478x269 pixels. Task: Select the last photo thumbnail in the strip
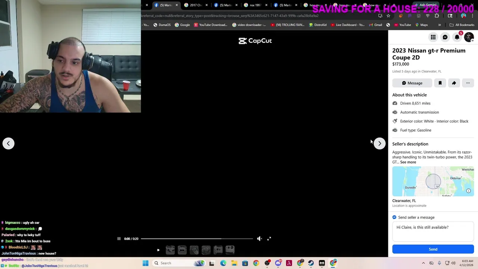coord(230,250)
